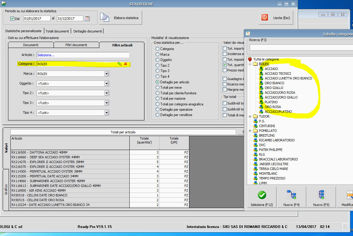Click the Statistiche window title bar icon

[4, 4]
